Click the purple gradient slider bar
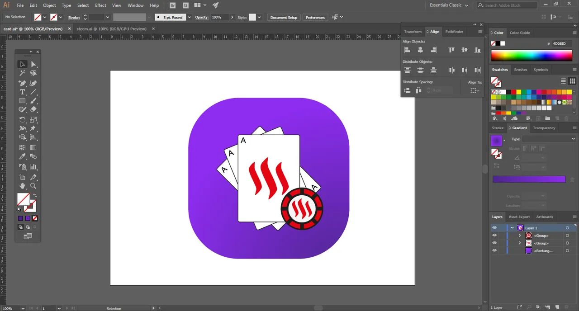Viewport: 579px width, 311px height. (x=529, y=179)
